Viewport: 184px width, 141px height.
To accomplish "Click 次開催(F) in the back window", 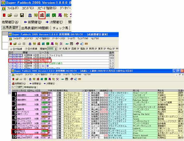I will tap(54, 22).
